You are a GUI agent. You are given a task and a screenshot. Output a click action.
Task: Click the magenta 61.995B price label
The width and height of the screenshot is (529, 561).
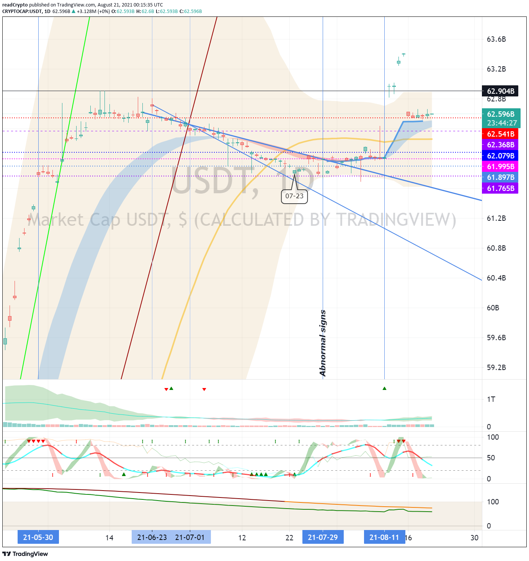[500, 166]
